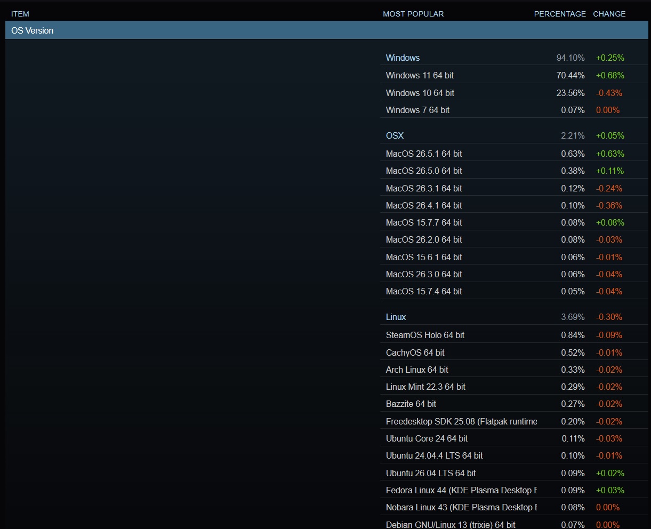Select the MacOS 26.3.1 64 bit row

(x=515, y=188)
